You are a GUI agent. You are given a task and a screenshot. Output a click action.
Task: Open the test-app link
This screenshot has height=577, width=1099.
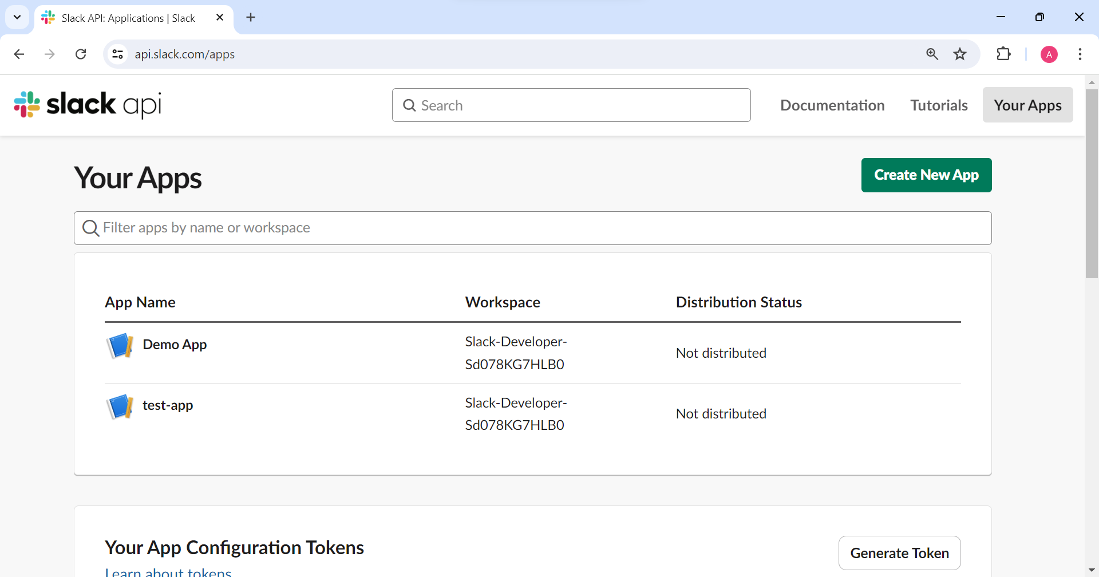(168, 405)
